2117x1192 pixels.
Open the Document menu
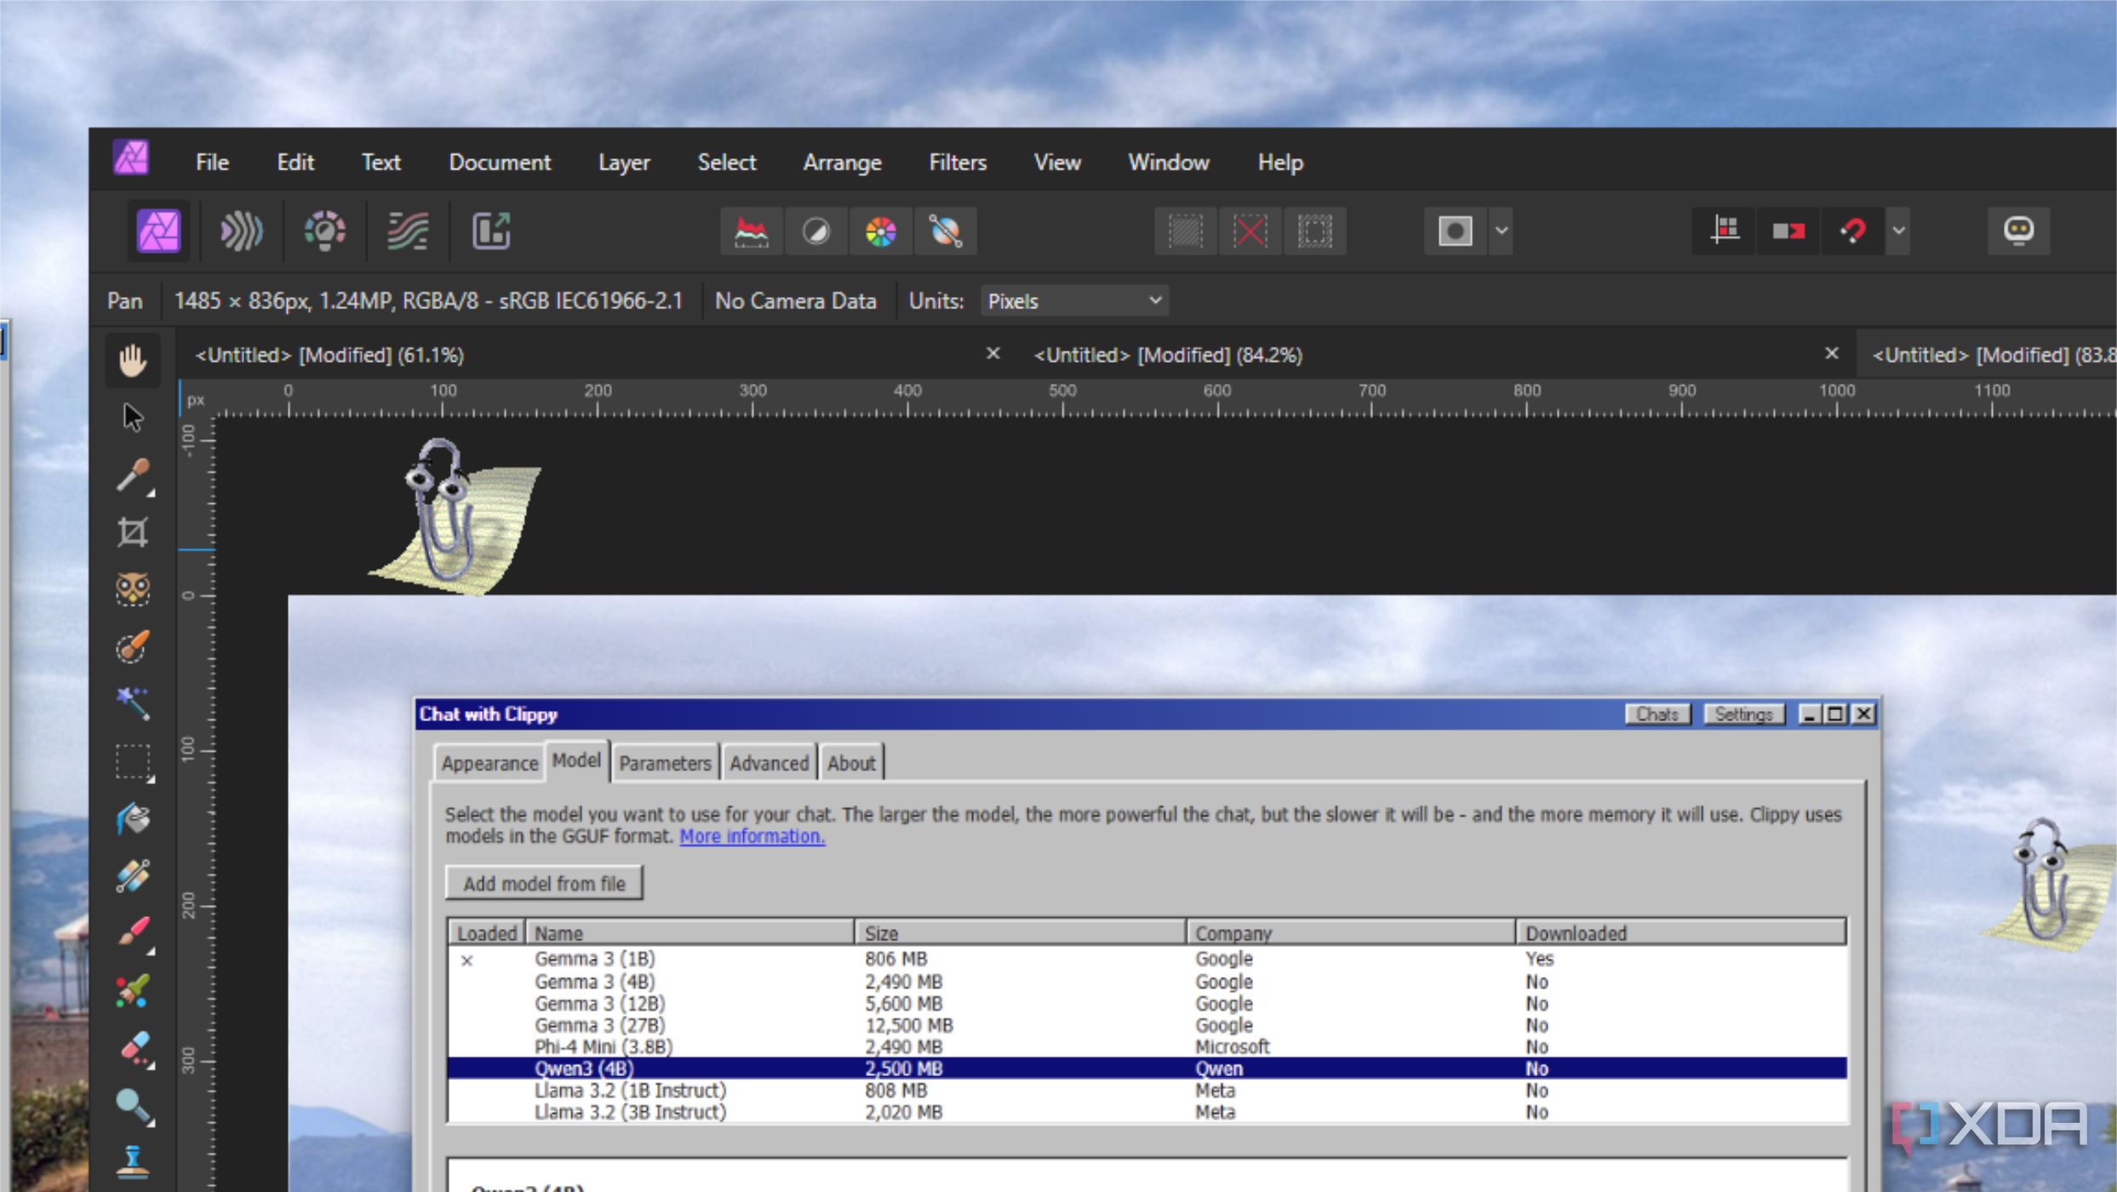click(x=500, y=162)
